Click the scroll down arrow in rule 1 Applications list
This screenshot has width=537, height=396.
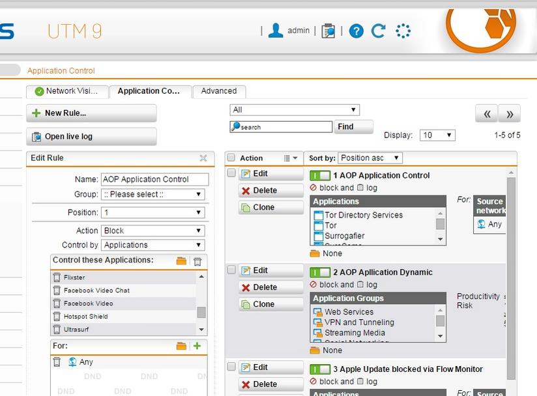[x=441, y=239]
